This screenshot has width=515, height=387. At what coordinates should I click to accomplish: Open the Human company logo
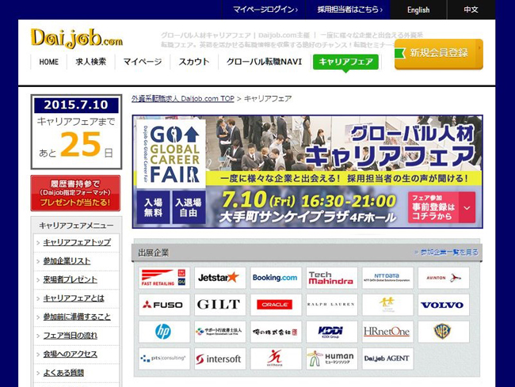click(x=332, y=359)
